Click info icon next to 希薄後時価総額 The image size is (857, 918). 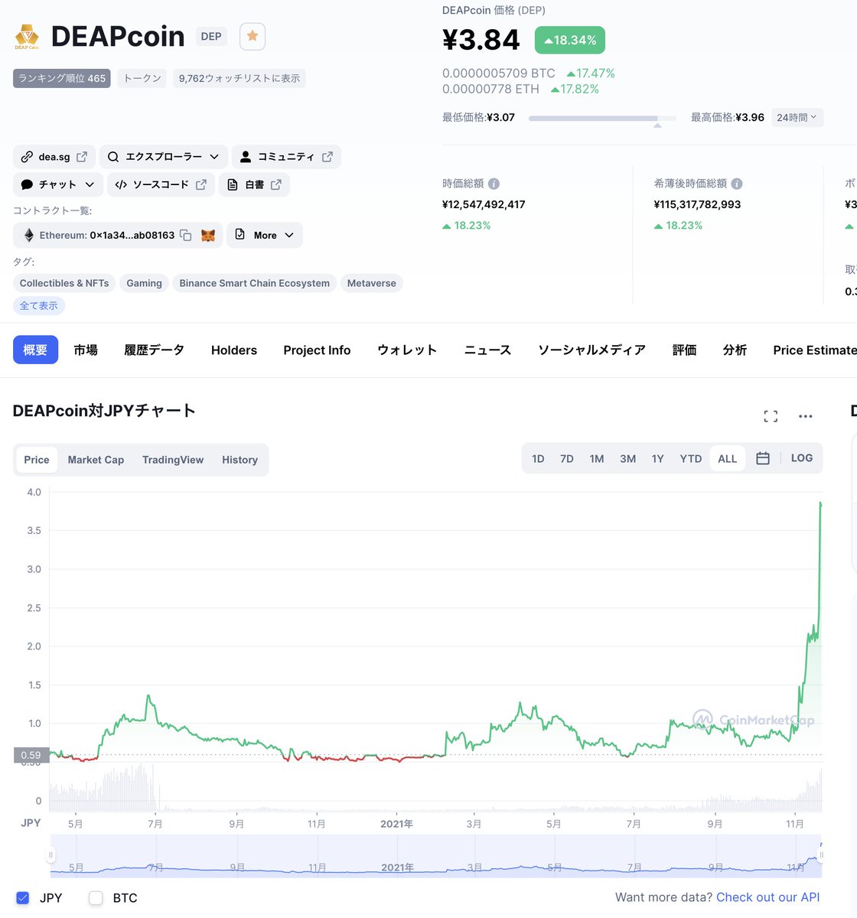pos(737,184)
